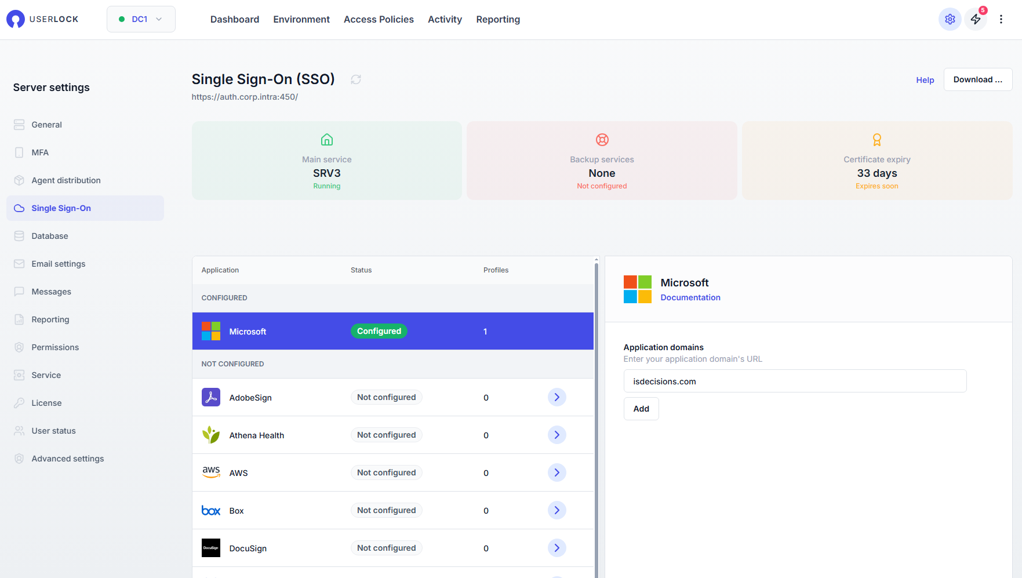Open the Microsoft Documentation link
The width and height of the screenshot is (1022, 578).
[690, 297]
